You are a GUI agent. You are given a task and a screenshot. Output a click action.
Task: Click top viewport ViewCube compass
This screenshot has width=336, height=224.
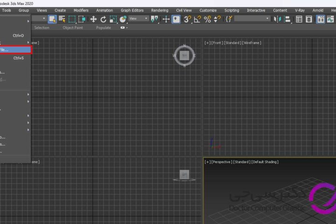pos(184,56)
